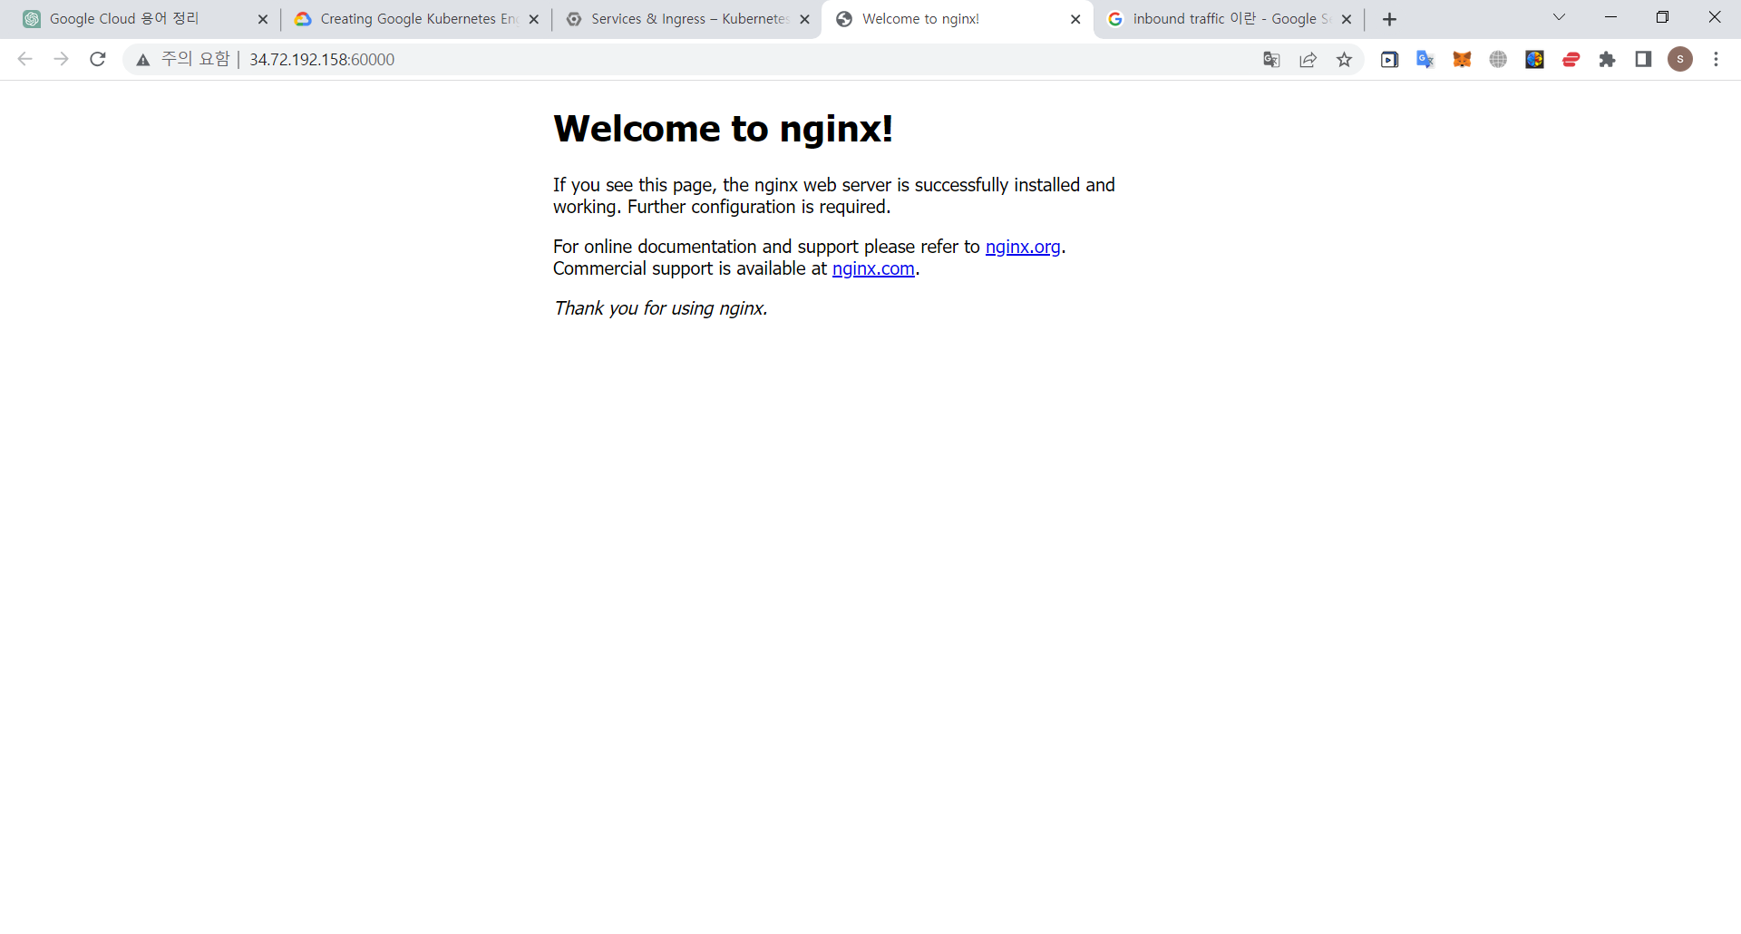Bookmark this tab with star icon
The width and height of the screenshot is (1741, 934).
(x=1344, y=59)
